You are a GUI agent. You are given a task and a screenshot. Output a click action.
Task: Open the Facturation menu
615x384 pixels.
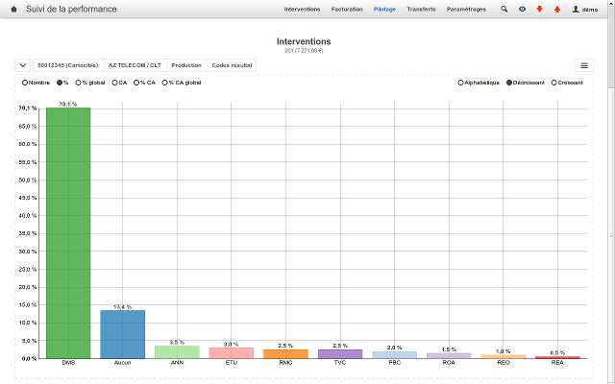tap(347, 9)
